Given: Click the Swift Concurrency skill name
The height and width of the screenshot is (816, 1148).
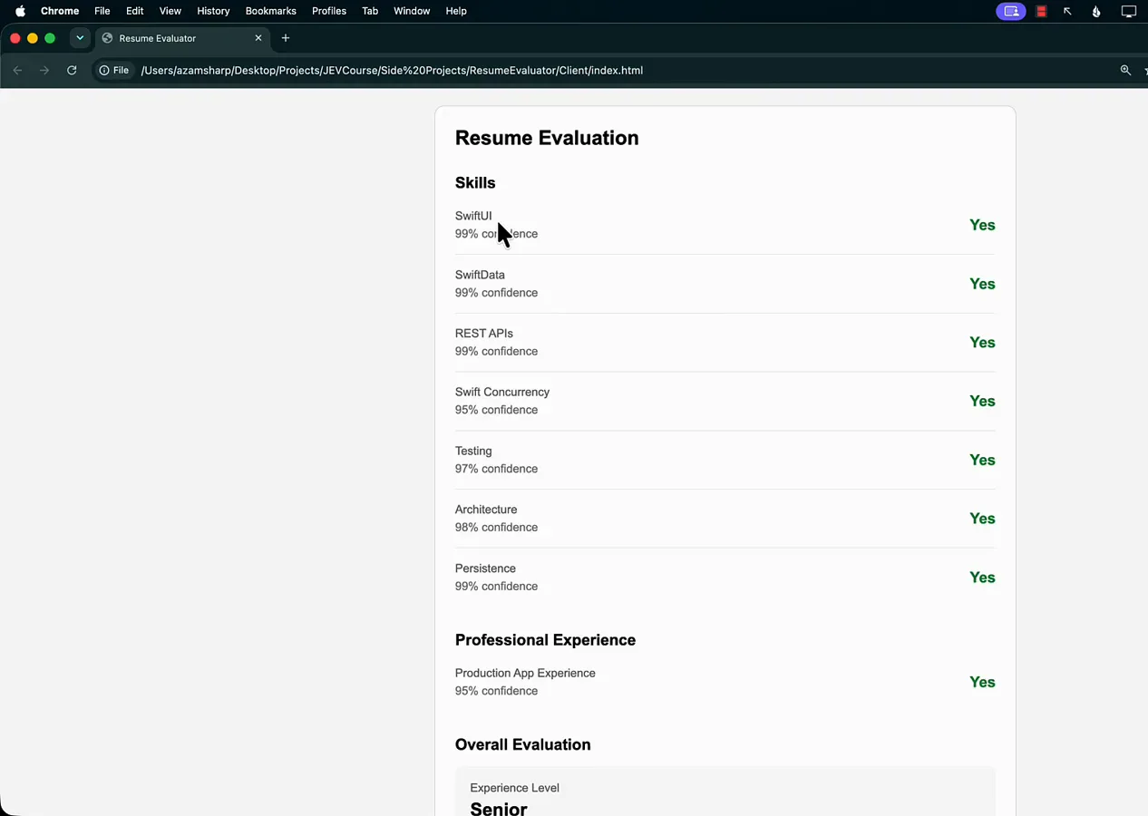Looking at the screenshot, I should [502, 393].
